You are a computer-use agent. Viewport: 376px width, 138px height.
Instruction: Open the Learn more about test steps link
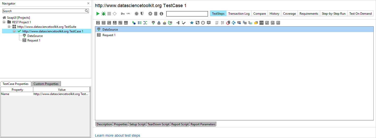(118, 135)
